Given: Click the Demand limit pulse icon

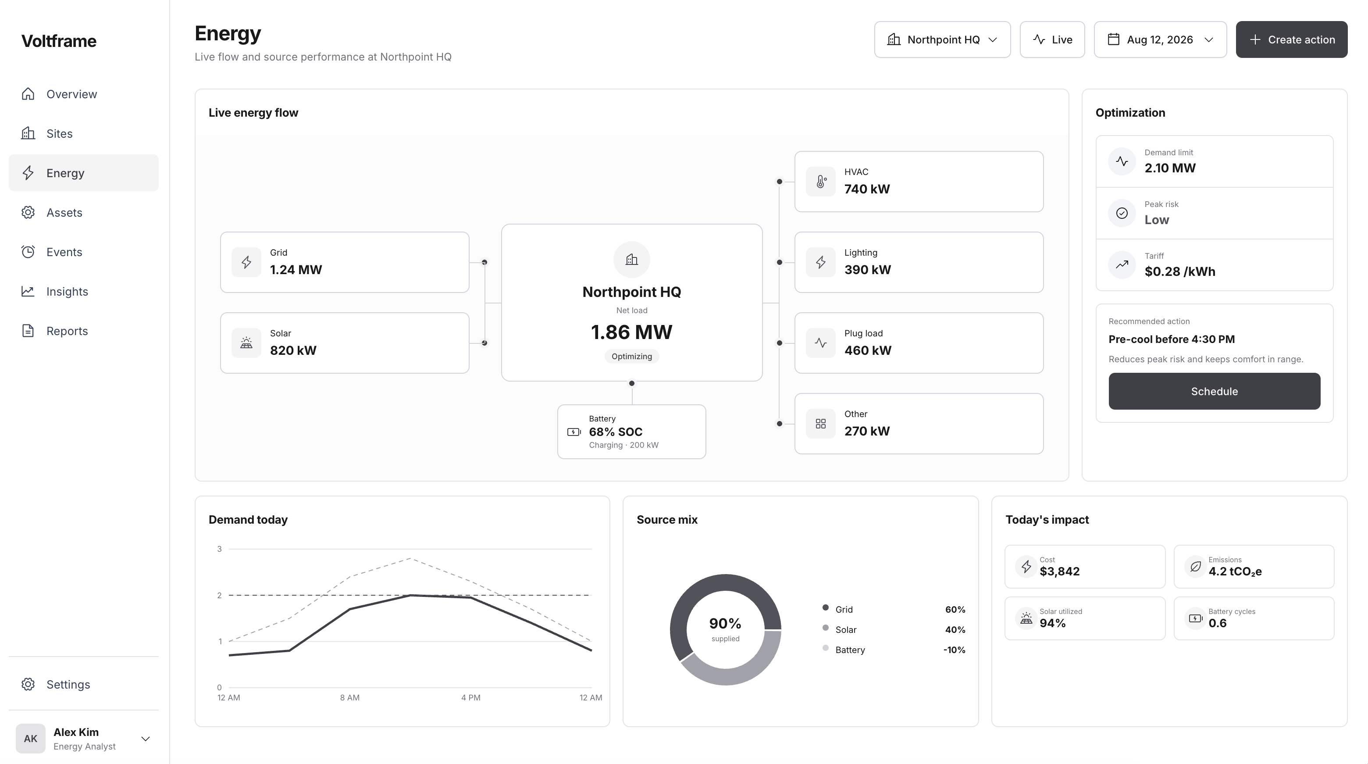Looking at the screenshot, I should (x=1122, y=161).
